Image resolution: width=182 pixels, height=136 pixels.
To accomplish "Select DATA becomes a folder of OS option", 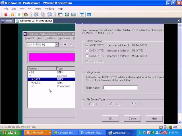I will [x=87, y=50].
